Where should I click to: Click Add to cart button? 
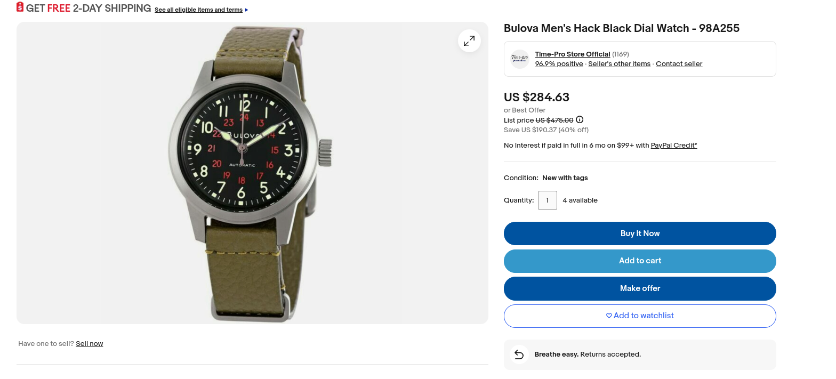(640, 261)
